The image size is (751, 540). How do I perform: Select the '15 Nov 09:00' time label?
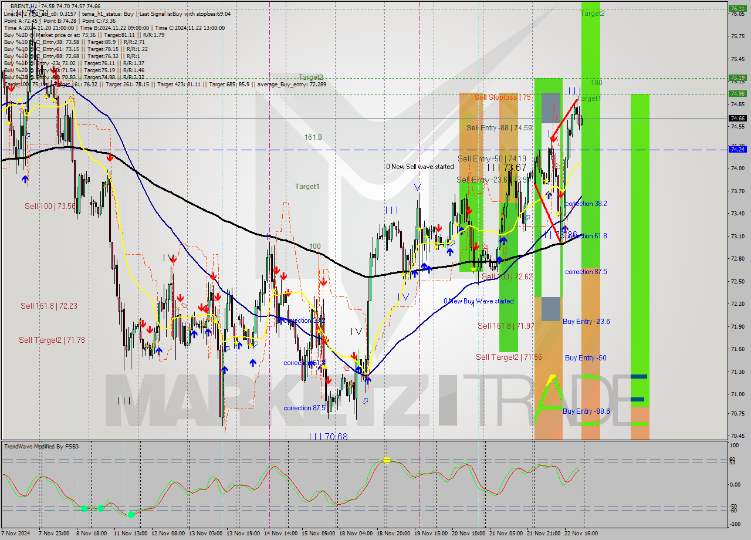pyautogui.click(x=318, y=534)
